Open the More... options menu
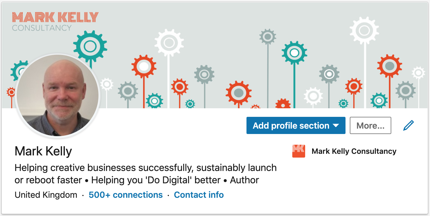Screen dimensions: 430x216 [370, 125]
